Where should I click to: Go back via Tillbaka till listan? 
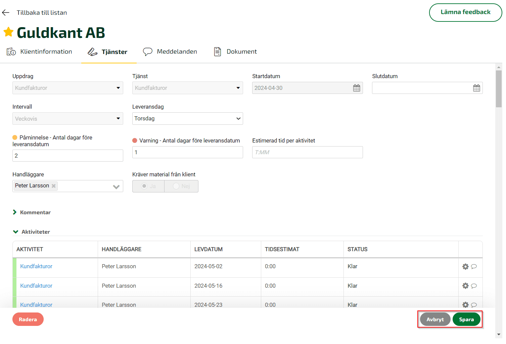click(42, 13)
